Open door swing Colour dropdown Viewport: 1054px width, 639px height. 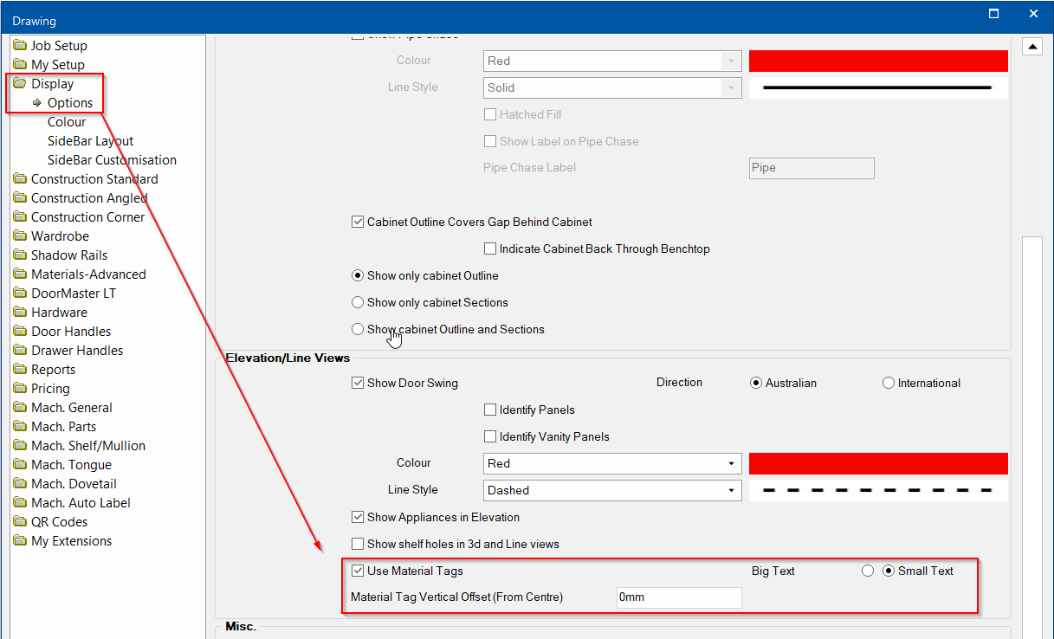(x=612, y=463)
